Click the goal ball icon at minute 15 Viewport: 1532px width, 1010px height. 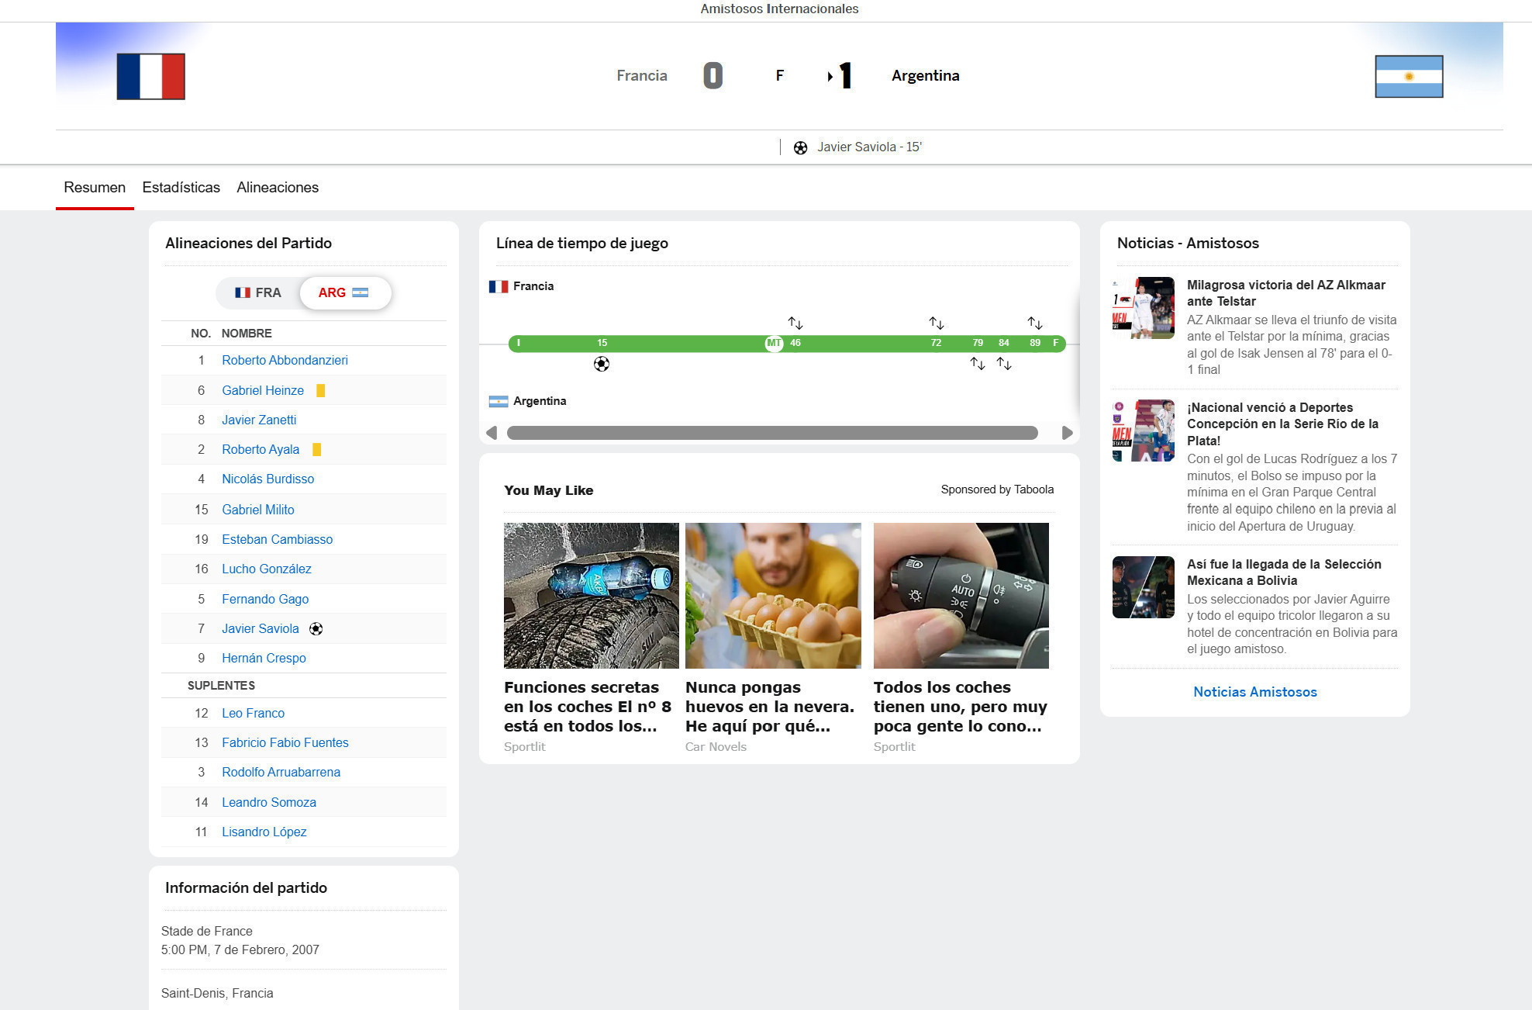(602, 364)
